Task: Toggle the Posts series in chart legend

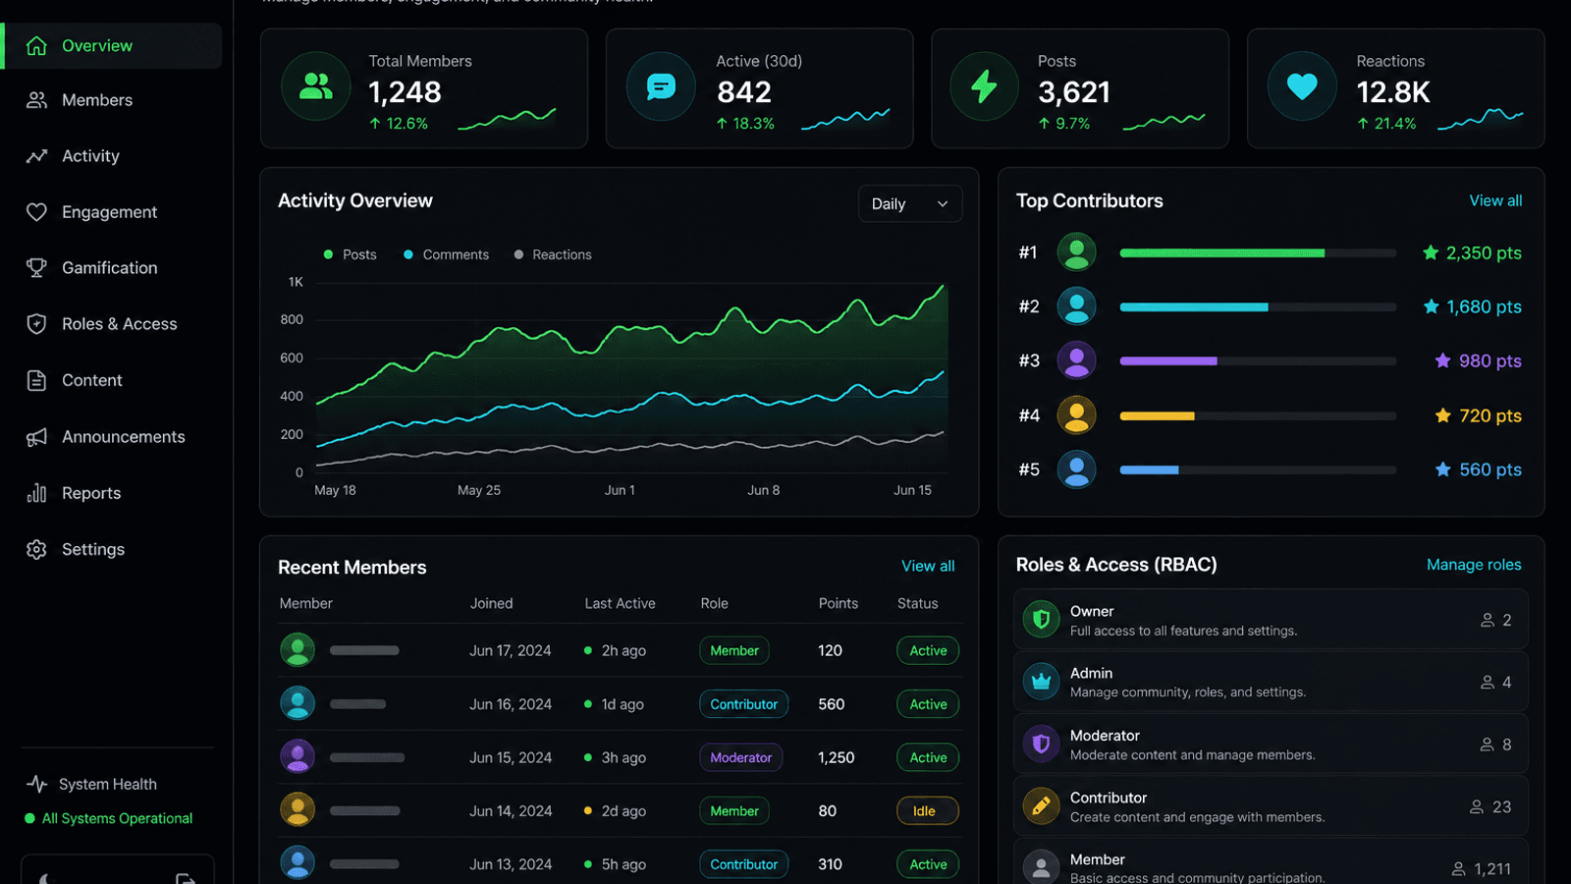Action: pyautogui.click(x=351, y=254)
